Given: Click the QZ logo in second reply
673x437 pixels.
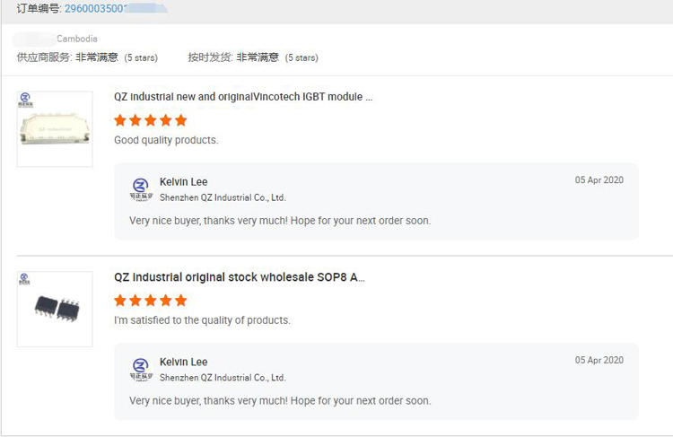Looking at the screenshot, I should pyautogui.click(x=140, y=368).
